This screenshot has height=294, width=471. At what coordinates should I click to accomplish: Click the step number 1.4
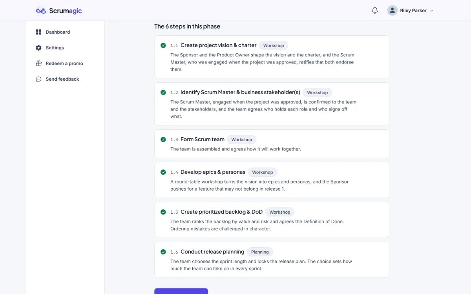[x=174, y=172]
